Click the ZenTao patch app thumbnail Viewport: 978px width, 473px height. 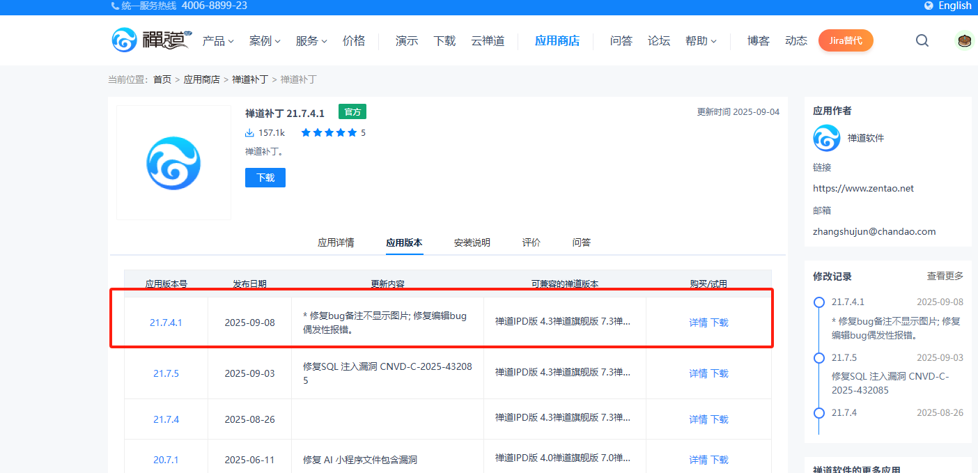pos(173,163)
